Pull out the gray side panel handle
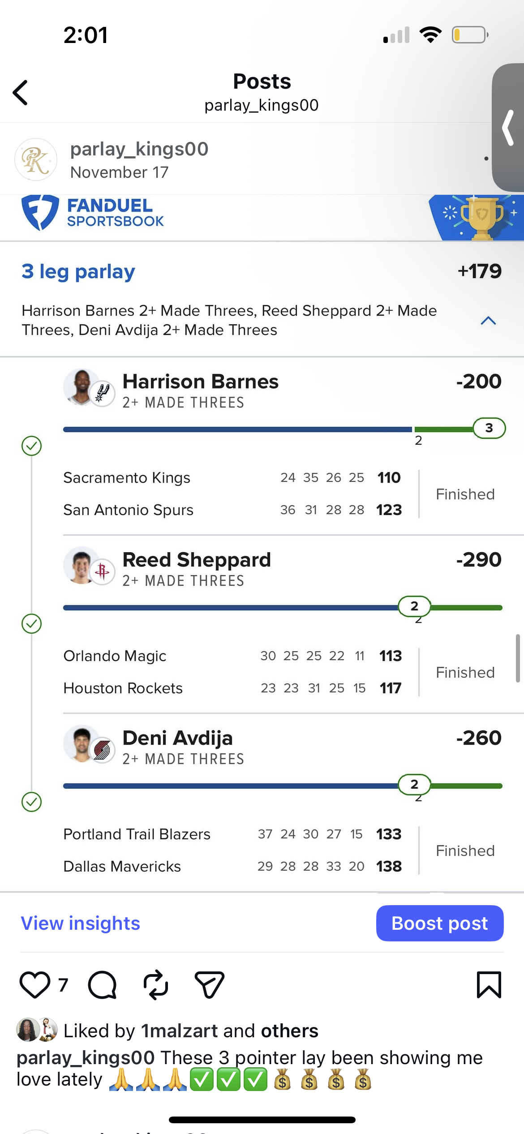Image resolution: width=524 pixels, height=1134 pixels. 508,128
